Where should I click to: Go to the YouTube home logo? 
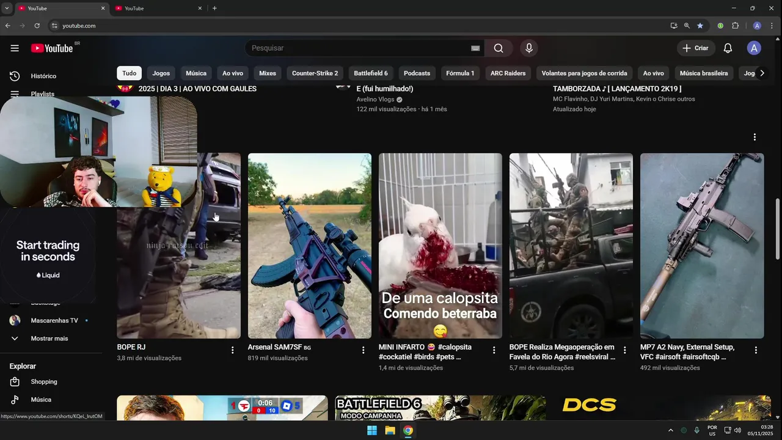[52, 48]
